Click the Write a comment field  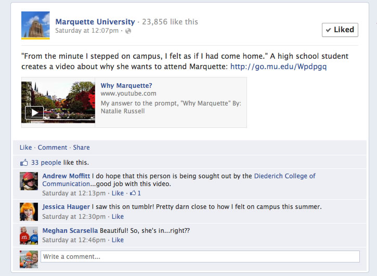[200, 257]
